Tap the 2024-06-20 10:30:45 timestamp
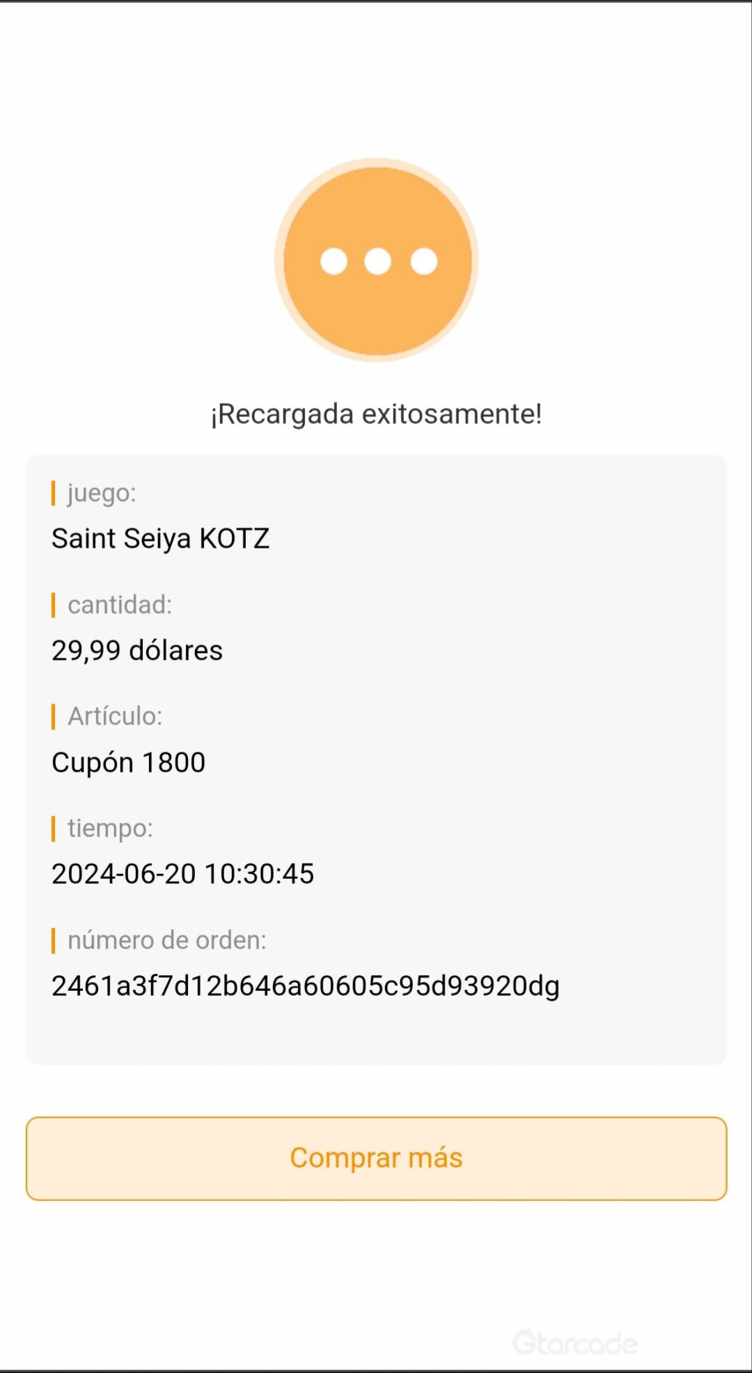The width and height of the screenshot is (752, 1373). 183,874
